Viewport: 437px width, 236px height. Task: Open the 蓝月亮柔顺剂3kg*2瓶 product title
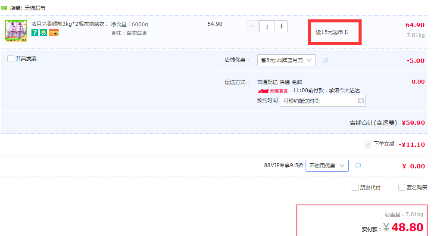point(70,24)
